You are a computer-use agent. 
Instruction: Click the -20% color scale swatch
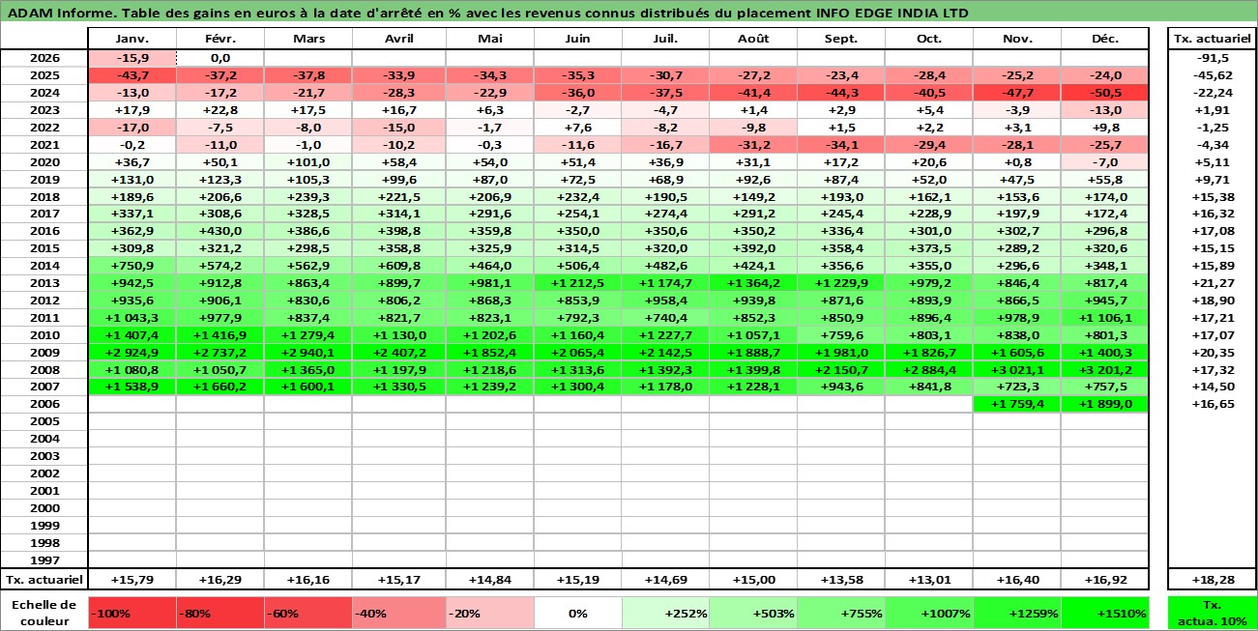click(x=490, y=613)
